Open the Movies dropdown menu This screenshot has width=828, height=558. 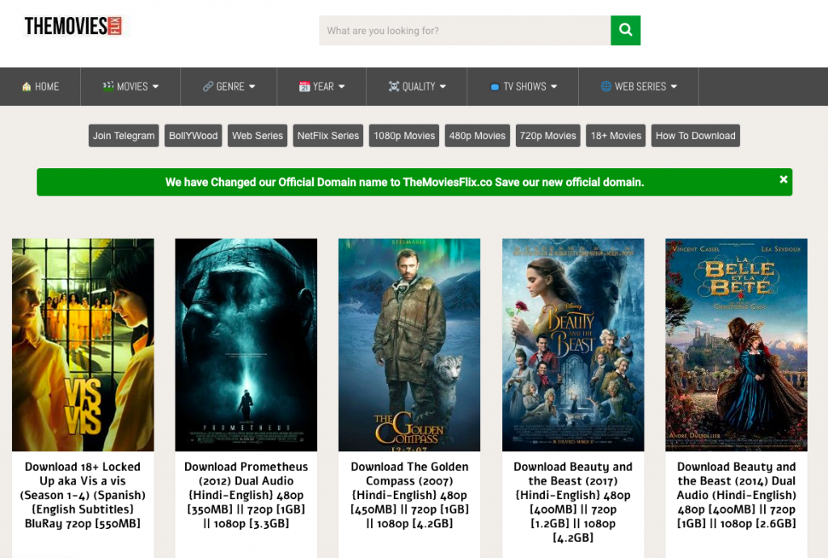pos(132,87)
